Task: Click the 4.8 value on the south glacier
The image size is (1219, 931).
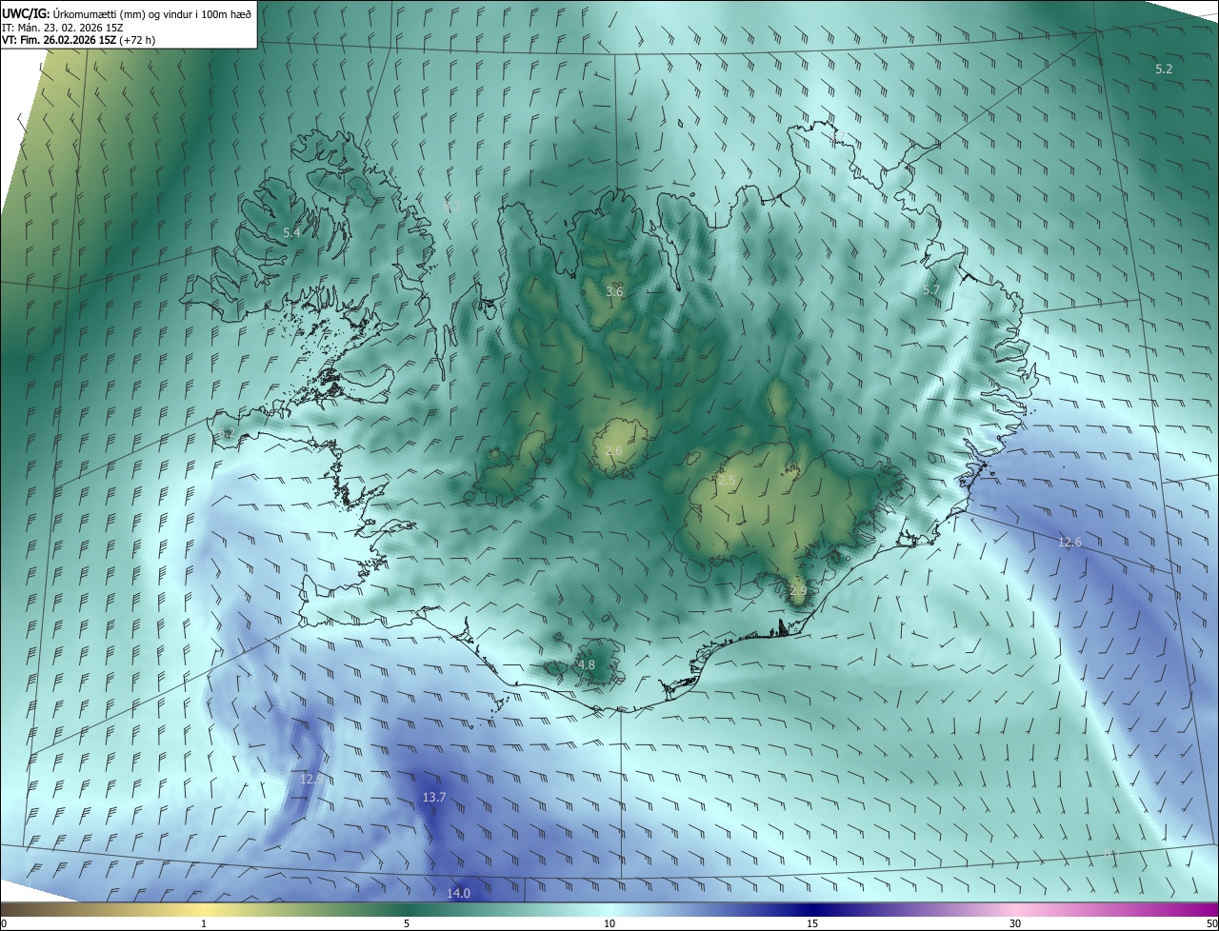Action: tap(587, 664)
